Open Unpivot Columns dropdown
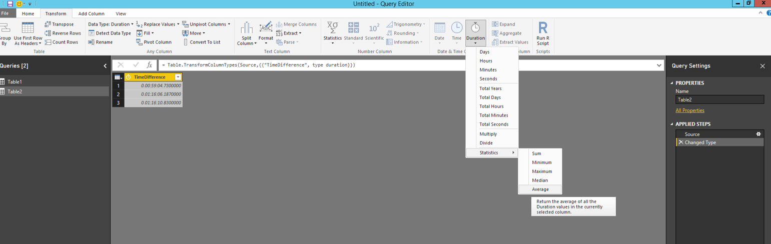 tap(206, 24)
